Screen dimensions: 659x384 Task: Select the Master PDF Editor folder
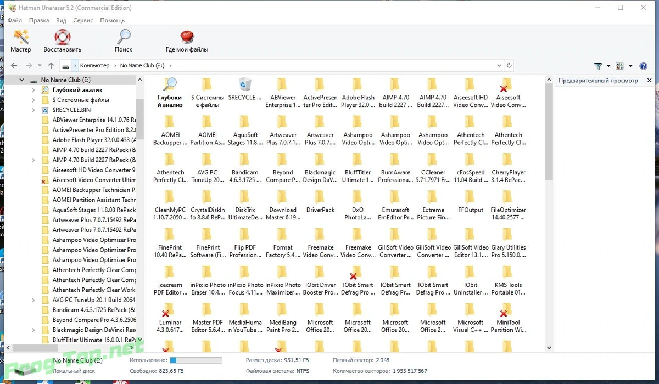tap(207, 318)
